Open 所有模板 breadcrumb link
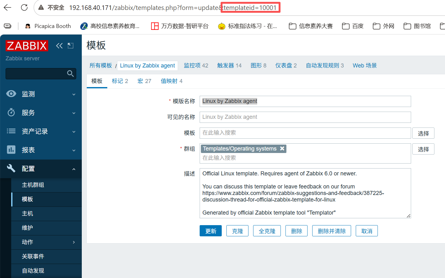The image size is (445, 278). [x=101, y=65]
